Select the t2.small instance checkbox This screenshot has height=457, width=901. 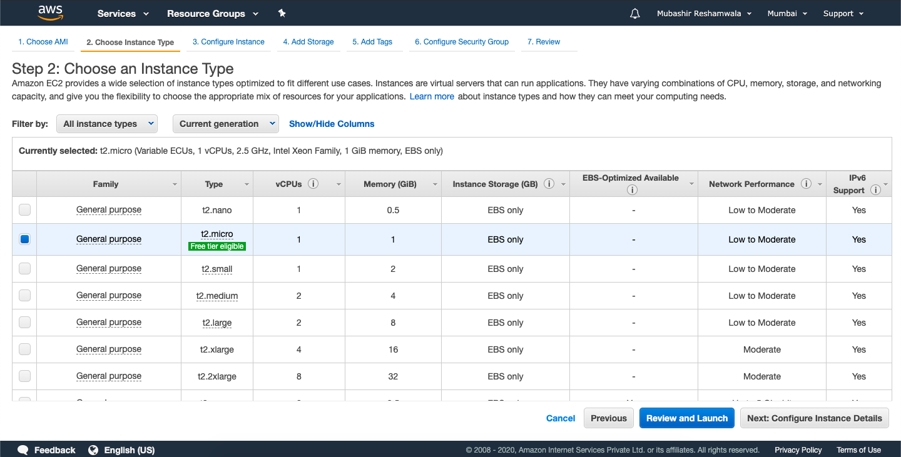[x=24, y=269]
